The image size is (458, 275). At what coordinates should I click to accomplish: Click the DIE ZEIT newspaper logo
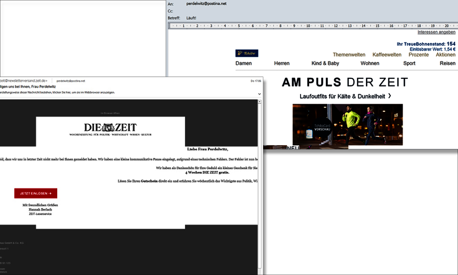pos(110,127)
